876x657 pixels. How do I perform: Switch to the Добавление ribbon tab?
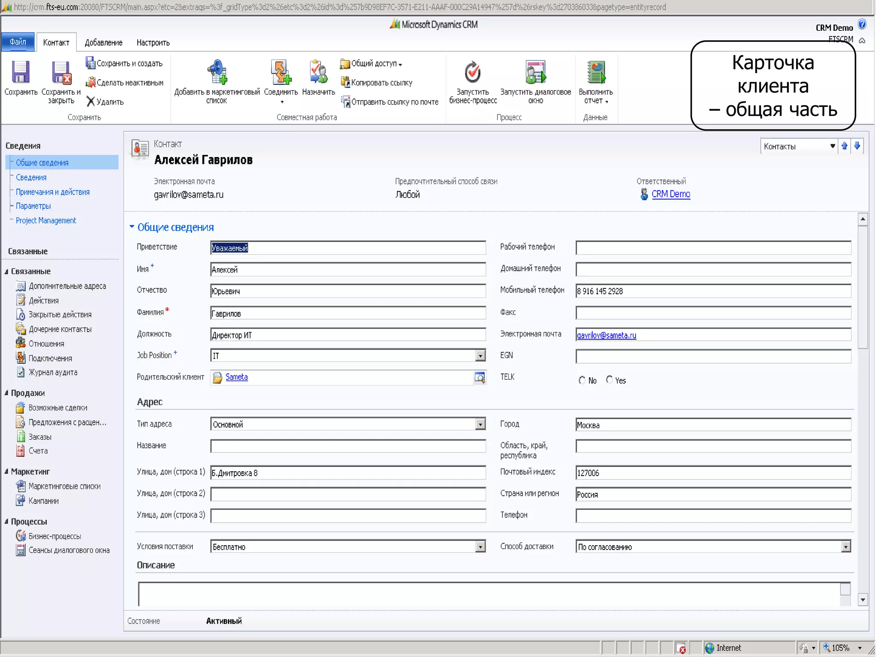point(103,43)
